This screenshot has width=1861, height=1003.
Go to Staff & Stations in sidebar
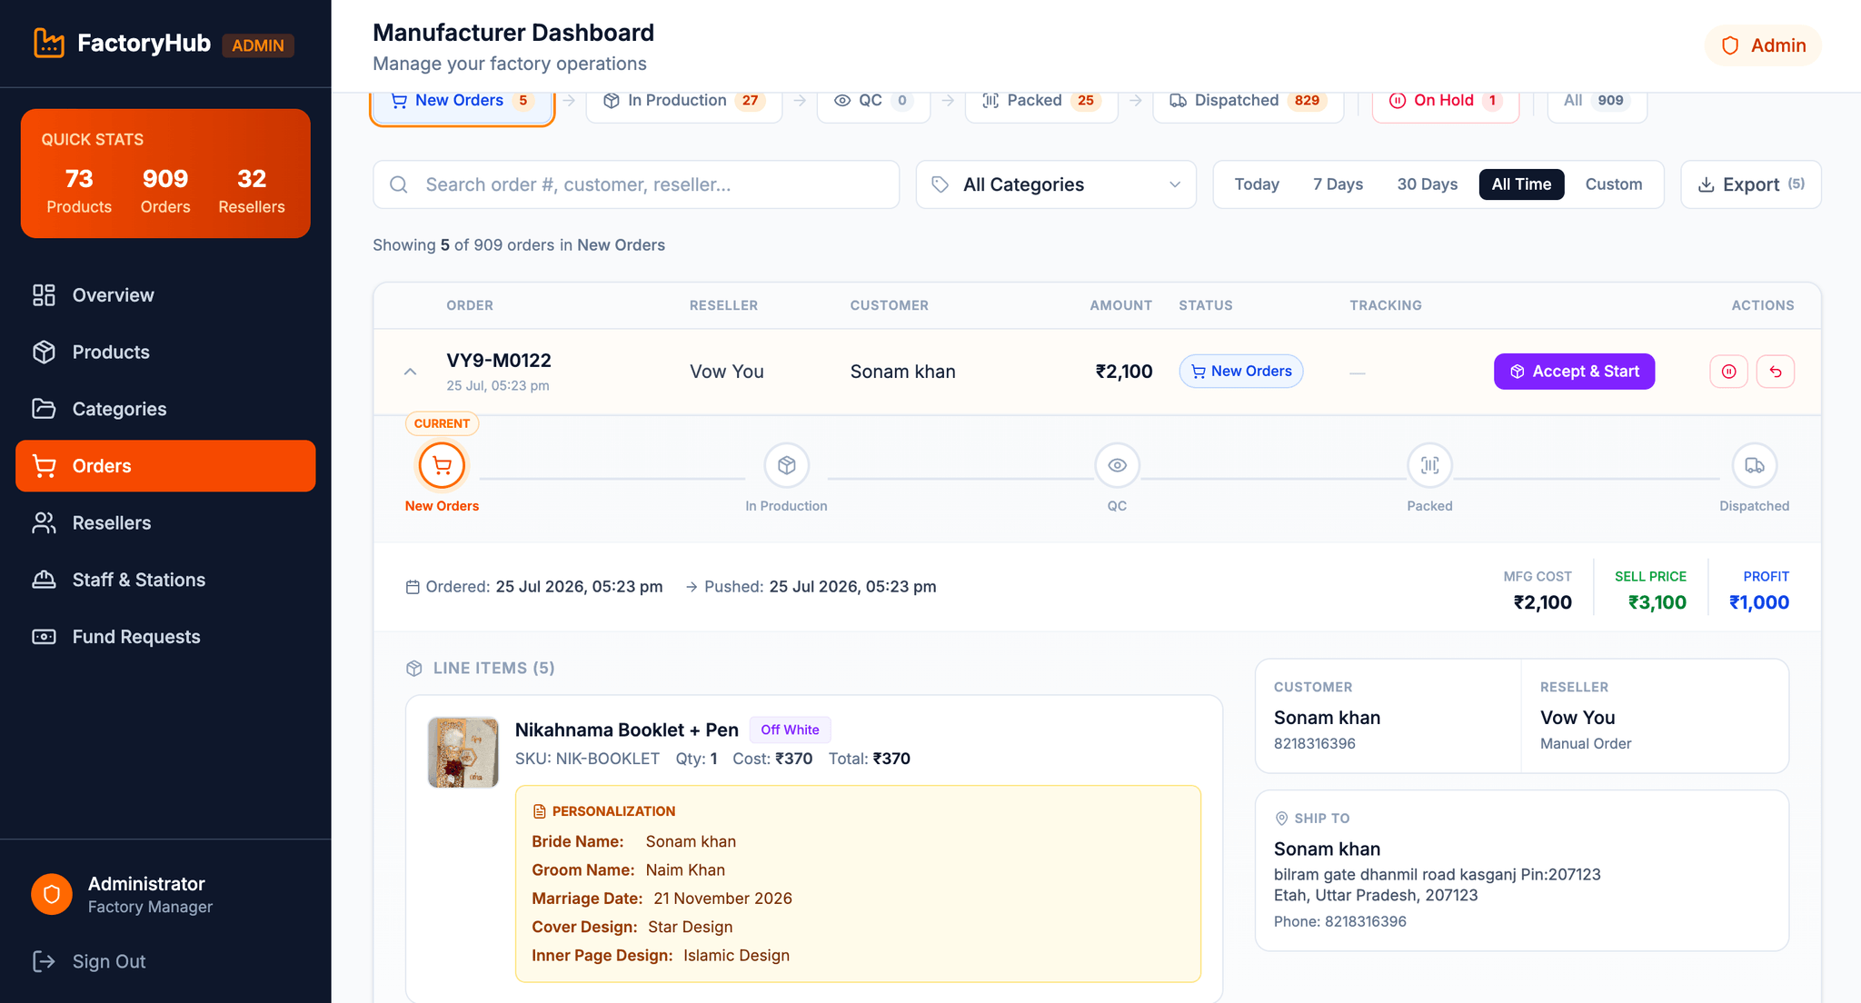165,580
